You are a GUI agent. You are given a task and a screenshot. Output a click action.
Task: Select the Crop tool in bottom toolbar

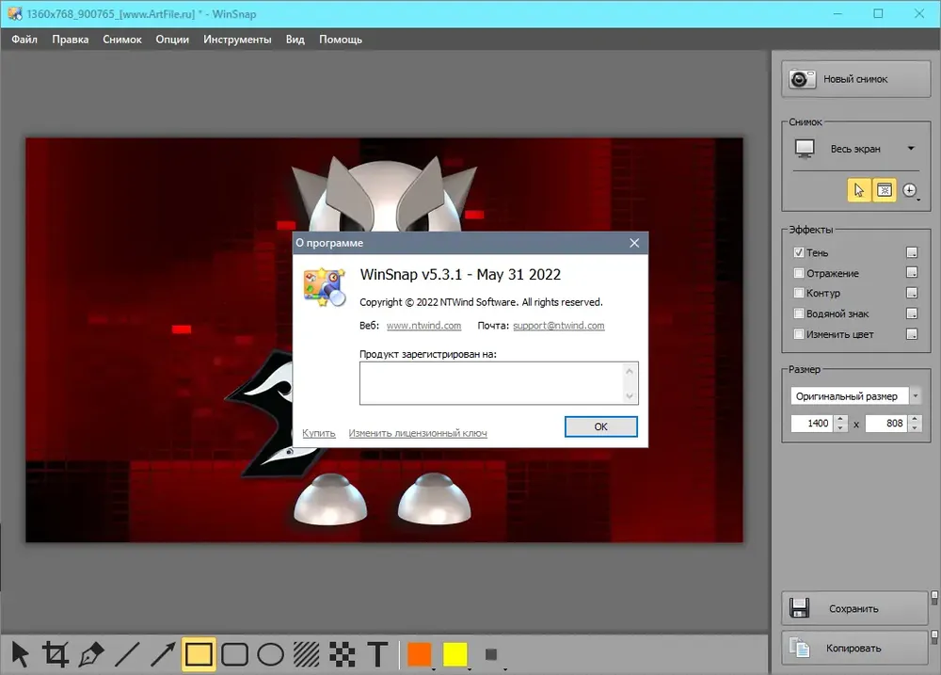56,654
